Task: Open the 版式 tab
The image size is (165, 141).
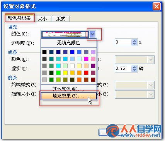Action: [61, 18]
